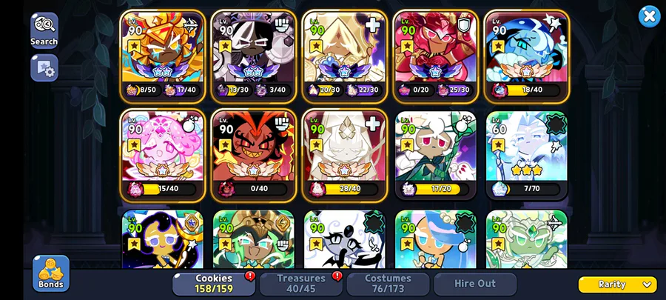This screenshot has width=666, height=300.
Task: Close the cookie collection screen
Action: coord(649,16)
